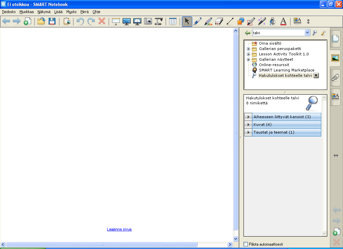Run the gallery search with magnifier icon

pyautogui.click(x=315, y=33)
